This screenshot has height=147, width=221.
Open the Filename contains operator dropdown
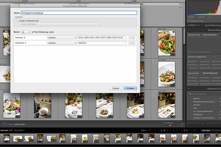tap(62, 38)
